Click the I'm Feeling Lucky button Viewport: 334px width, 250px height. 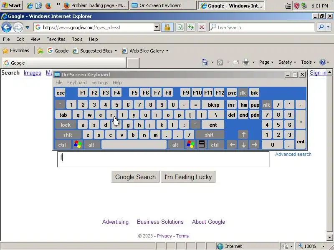tap(188, 177)
